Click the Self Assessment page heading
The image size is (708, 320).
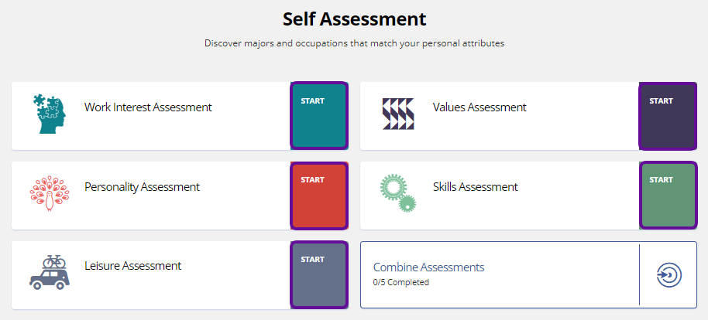(355, 19)
